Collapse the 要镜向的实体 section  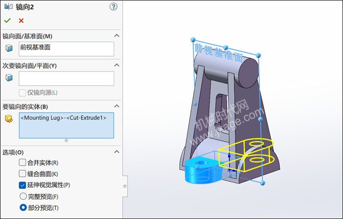coord(117,106)
